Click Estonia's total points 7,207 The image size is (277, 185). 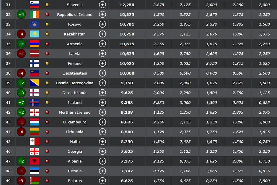127,171
